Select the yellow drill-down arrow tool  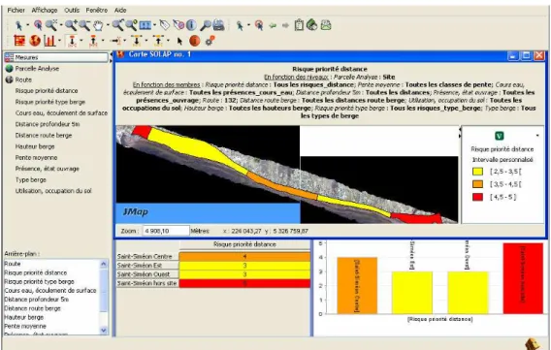137,41
